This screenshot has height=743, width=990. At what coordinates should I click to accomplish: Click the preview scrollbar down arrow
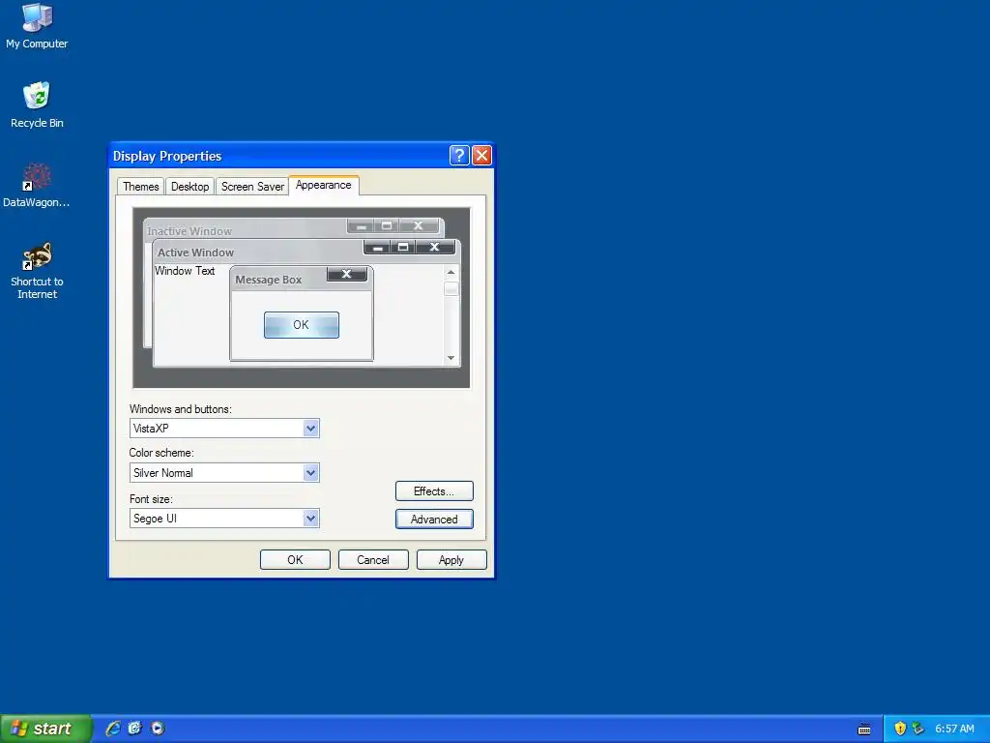point(451,358)
